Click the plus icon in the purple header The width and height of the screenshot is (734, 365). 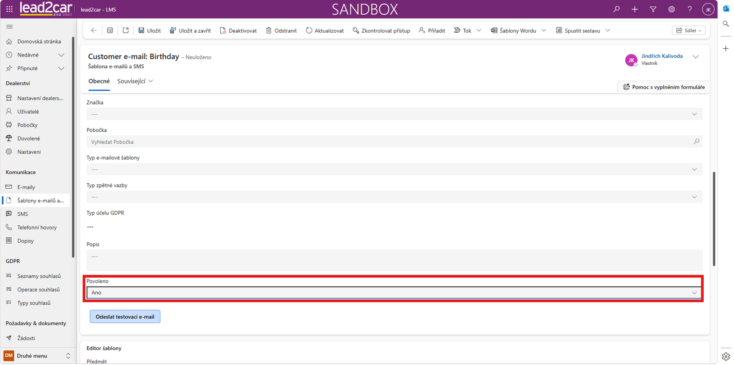click(x=634, y=9)
